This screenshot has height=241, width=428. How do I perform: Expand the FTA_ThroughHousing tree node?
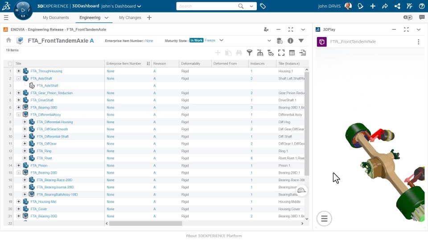19,71
